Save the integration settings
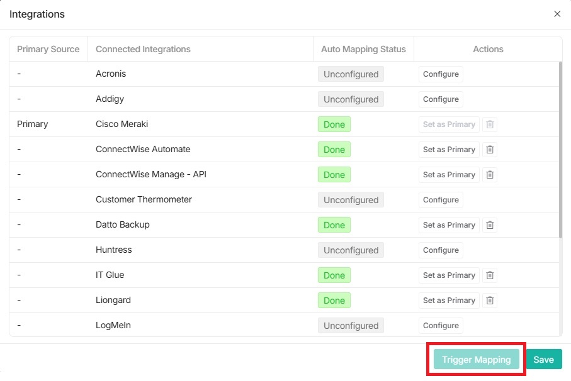This screenshot has width=571, height=381. 544,359
